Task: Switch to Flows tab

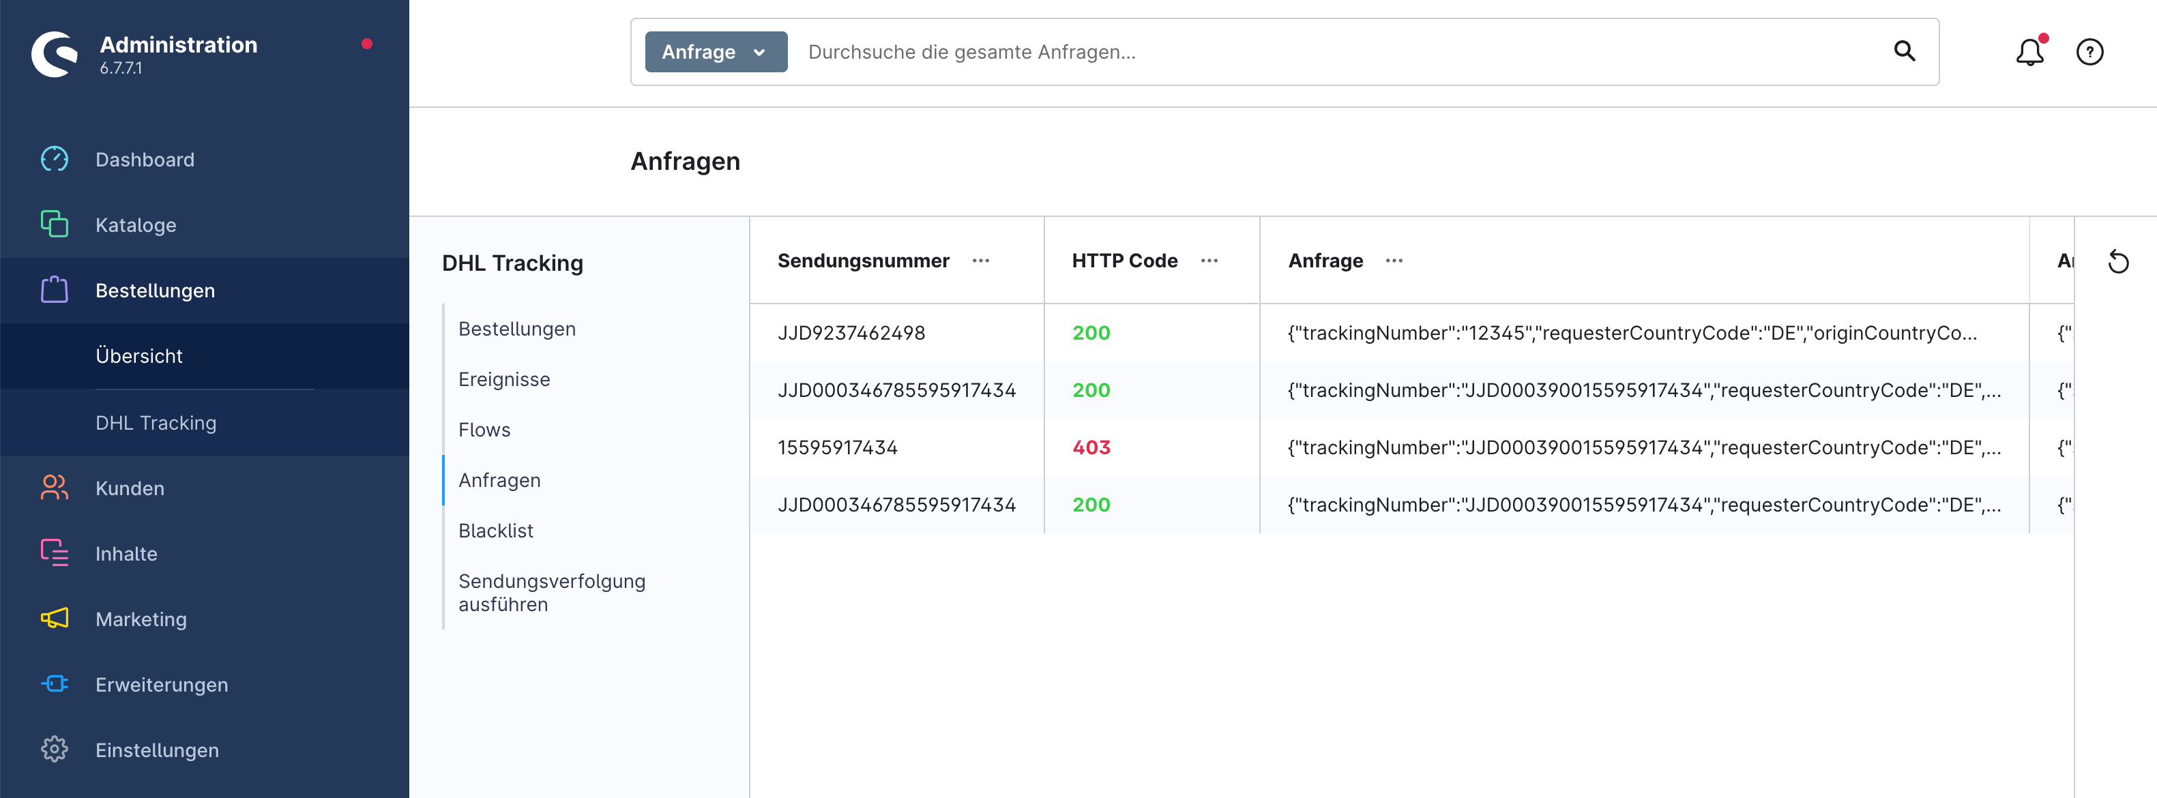Action: 484,430
